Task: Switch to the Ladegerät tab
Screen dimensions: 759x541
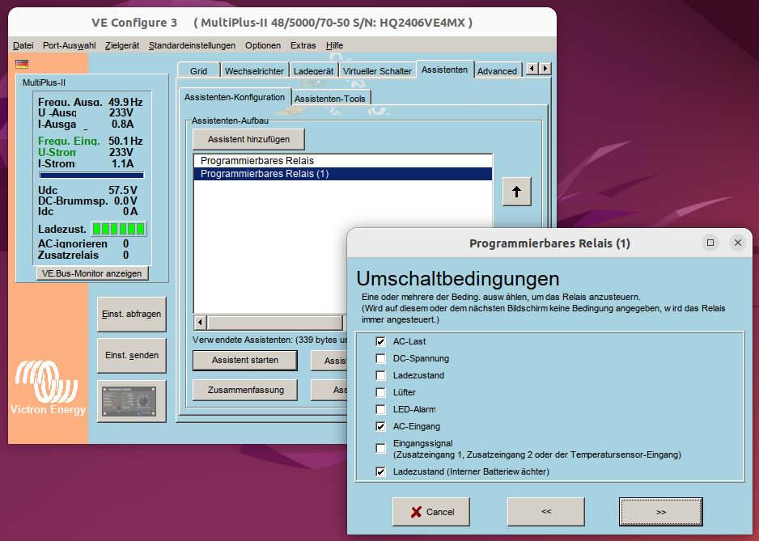Action: [314, 70]
